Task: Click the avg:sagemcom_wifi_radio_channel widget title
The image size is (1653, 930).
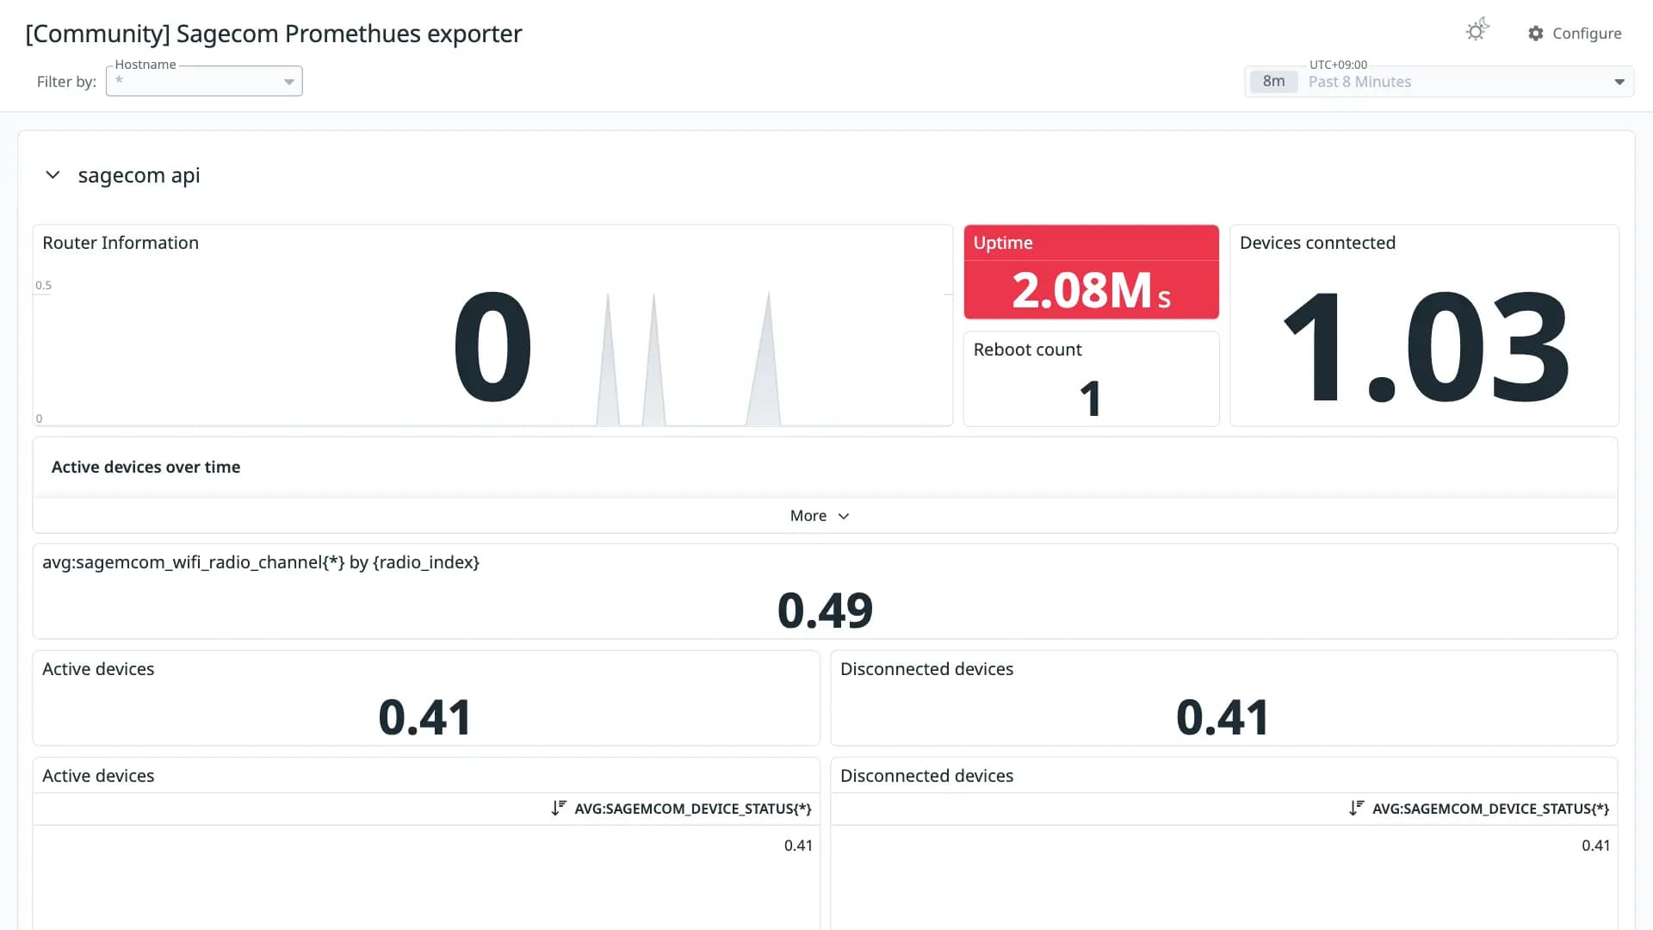Action: [x=261, y=562]
